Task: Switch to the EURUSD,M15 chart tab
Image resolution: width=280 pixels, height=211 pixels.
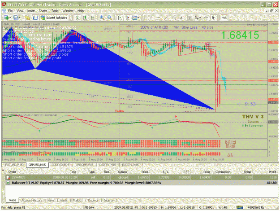Action: click(14, 165)
